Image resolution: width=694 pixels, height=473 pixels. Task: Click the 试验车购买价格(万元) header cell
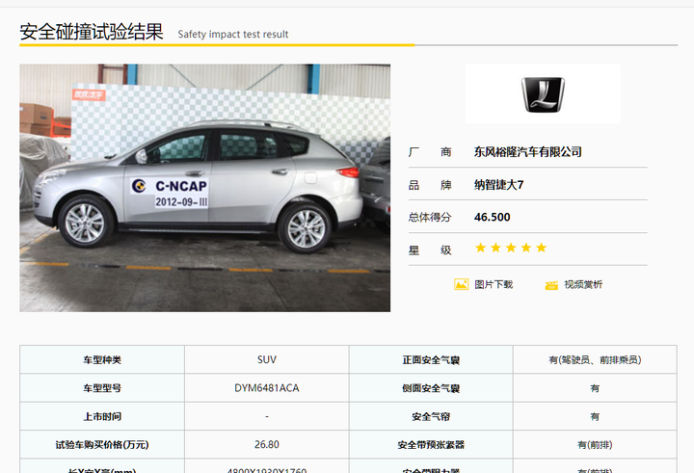102,445
